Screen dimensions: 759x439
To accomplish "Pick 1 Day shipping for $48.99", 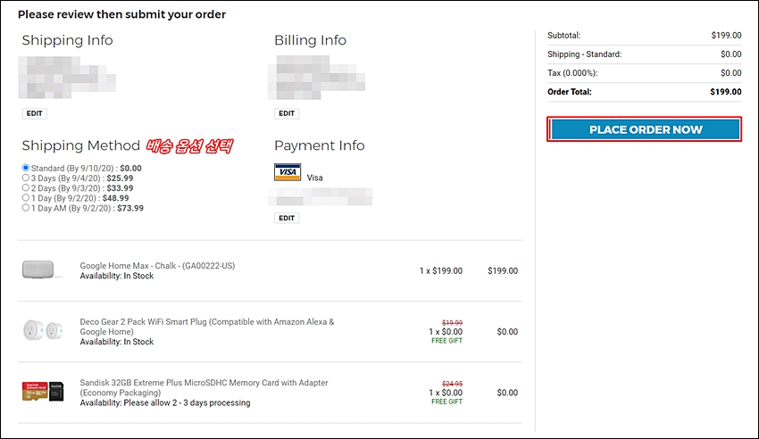I will [x=26, y=198].
